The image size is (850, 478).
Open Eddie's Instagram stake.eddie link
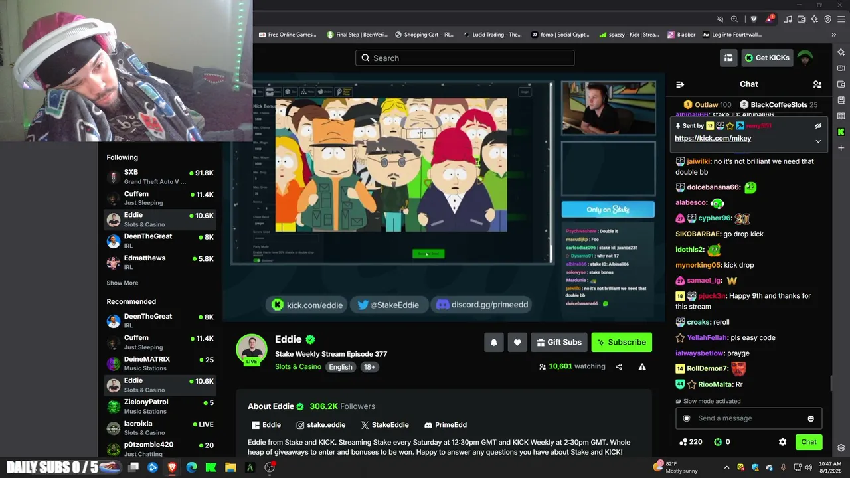[x=321, y=425]
